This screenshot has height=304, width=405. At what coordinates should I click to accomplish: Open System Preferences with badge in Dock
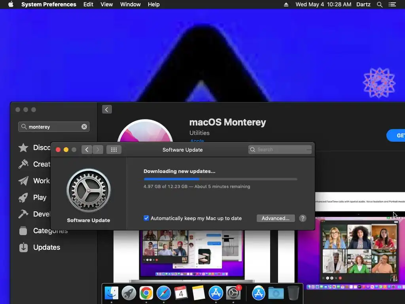[233, 293]
